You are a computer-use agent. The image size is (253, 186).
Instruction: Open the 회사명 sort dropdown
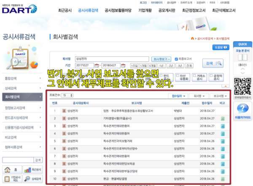(199, 96)
